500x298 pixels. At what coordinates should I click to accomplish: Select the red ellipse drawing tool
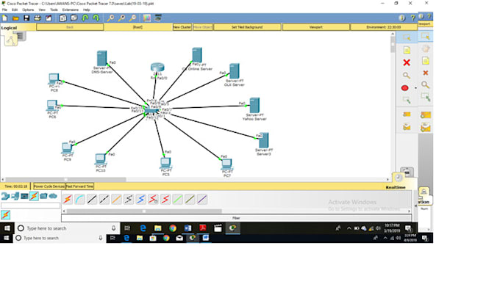pos(404,88)
